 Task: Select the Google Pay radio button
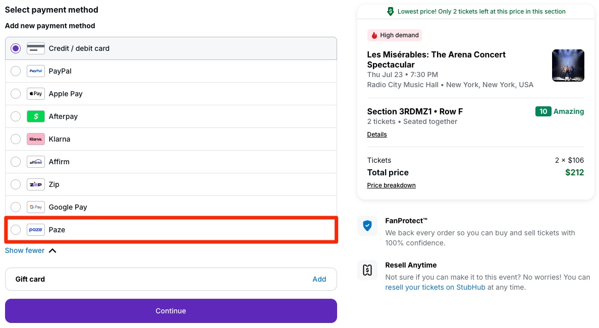pos(16,207)
